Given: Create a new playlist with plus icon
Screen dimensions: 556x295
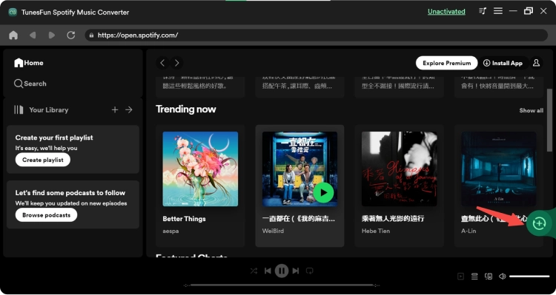Looking at the screenshot, I should 115,110.
